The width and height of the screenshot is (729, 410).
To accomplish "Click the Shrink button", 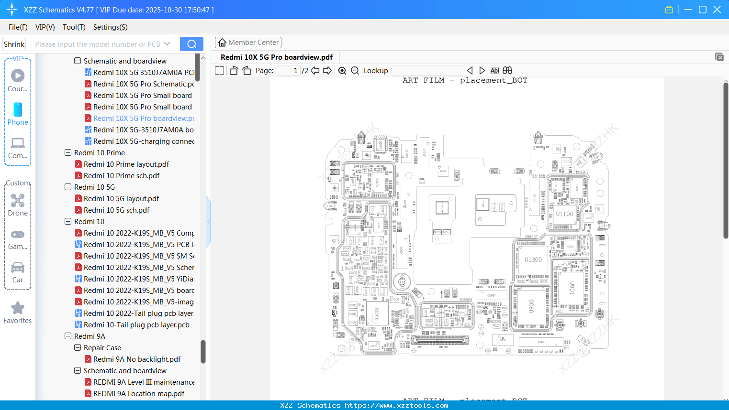I will [x=14, y=43].
